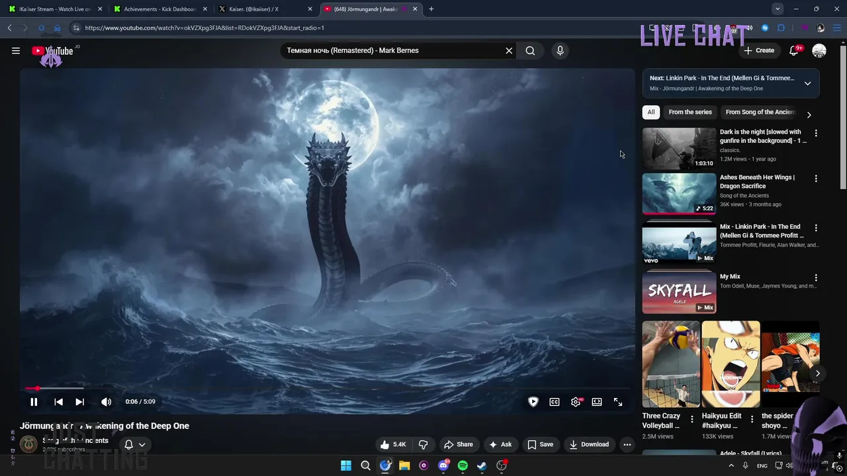Go to the YouTube home logo
This screenshot has height=476, width=847.
pos(52,51)
